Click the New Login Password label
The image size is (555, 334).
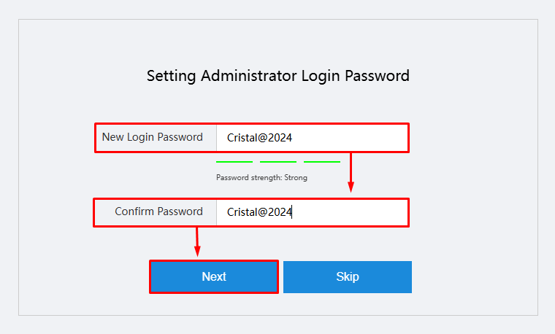pyautogui.click(x=152, y=137)
